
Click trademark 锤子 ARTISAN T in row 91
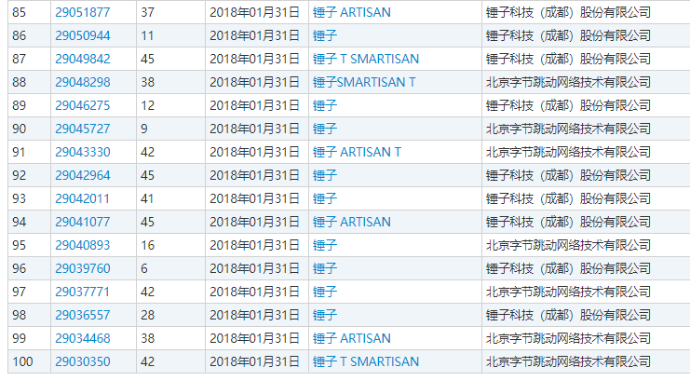pyautogui.click(x=357, y=153)
